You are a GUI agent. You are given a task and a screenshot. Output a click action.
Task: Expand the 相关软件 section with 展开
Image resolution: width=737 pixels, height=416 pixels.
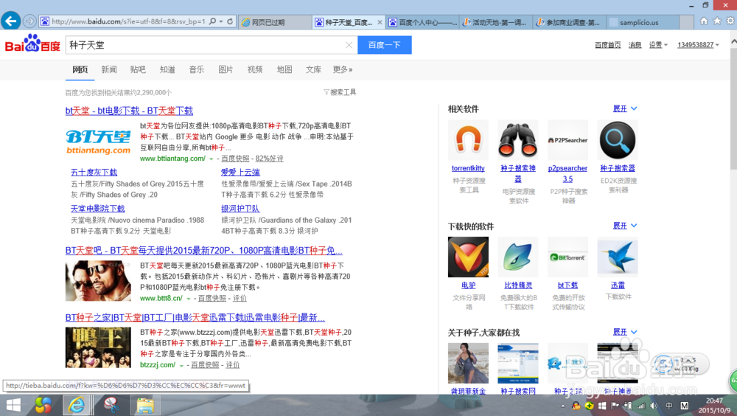(x=625, y=108)
